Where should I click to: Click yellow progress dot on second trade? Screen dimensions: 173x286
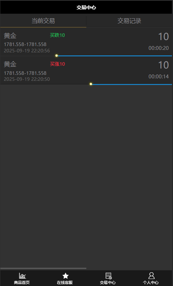click(91, 84)
